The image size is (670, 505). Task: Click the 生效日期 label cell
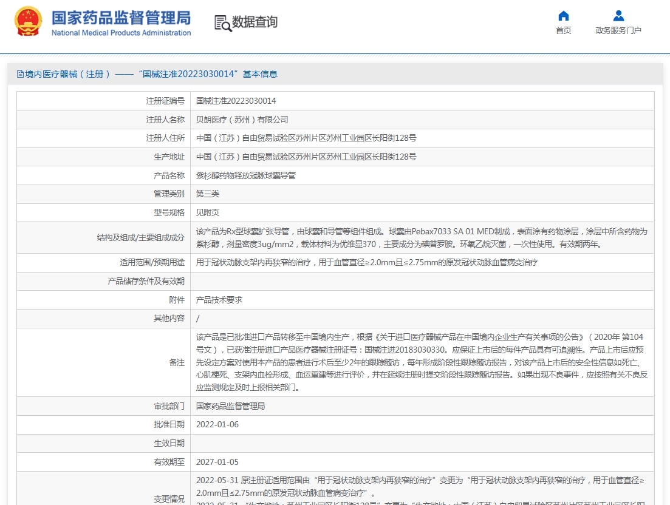coord(103,444)
